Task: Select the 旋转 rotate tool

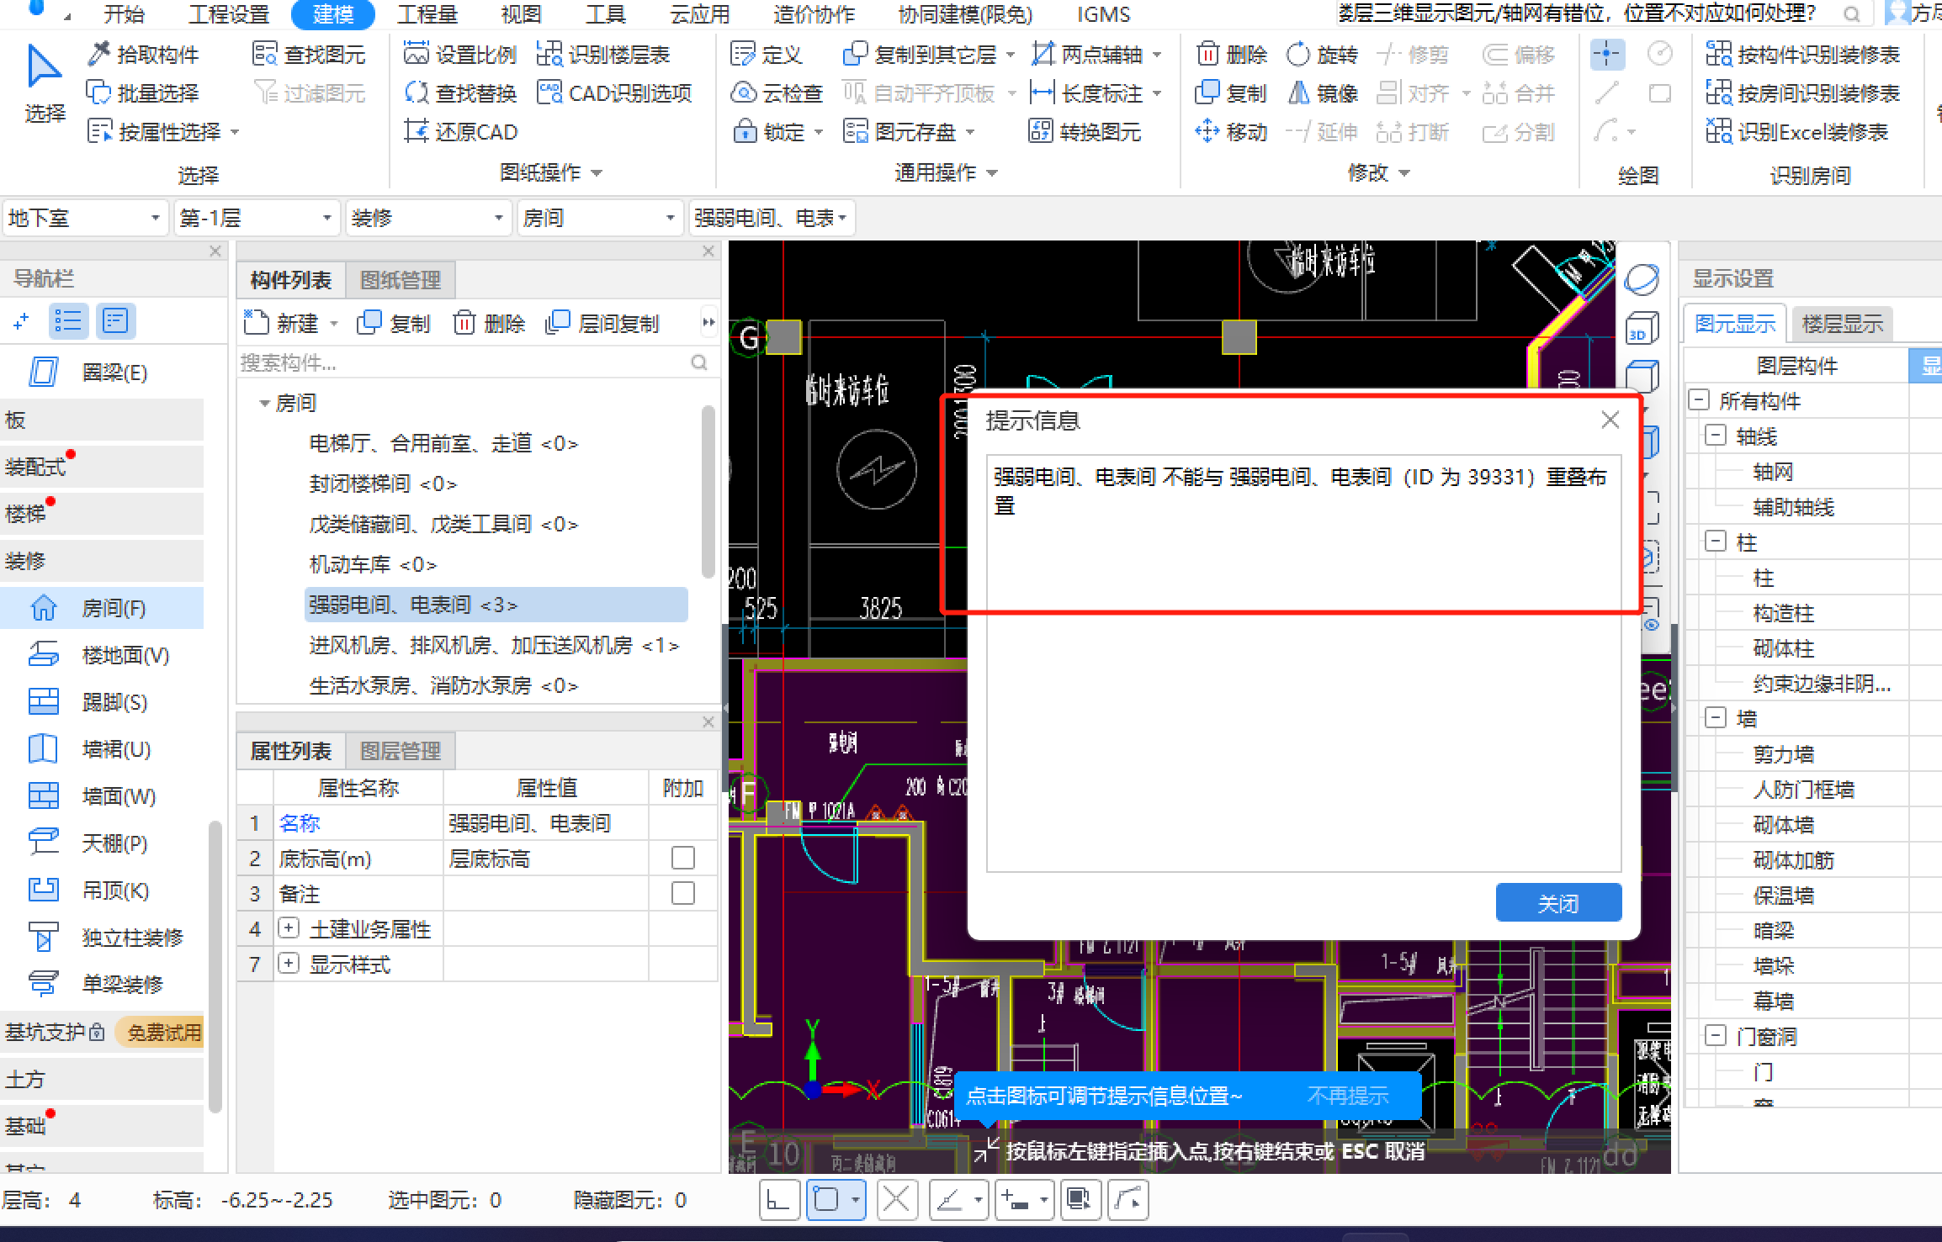Action: coord(1322,55)
